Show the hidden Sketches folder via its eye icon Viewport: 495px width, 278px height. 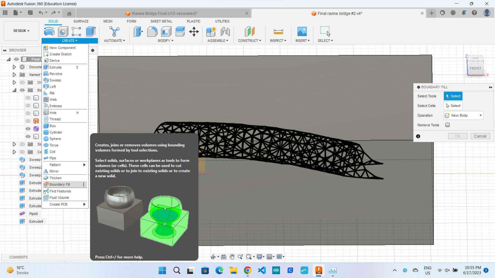tap(22, 144)
